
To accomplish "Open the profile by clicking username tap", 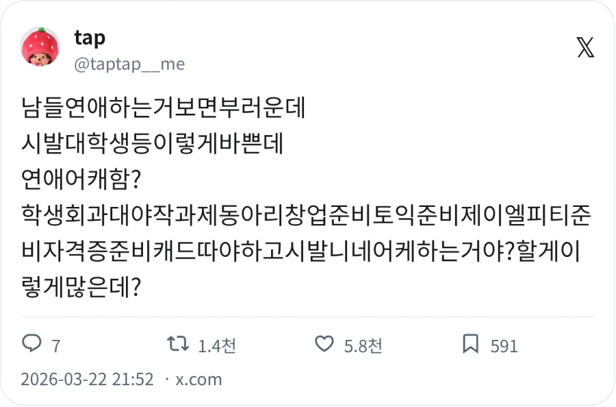I will (x=90, y=38).
